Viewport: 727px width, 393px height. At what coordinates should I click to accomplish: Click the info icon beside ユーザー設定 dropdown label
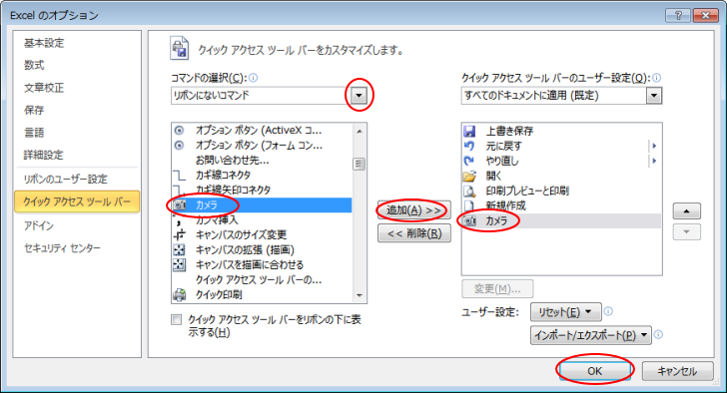pos(656,78)
